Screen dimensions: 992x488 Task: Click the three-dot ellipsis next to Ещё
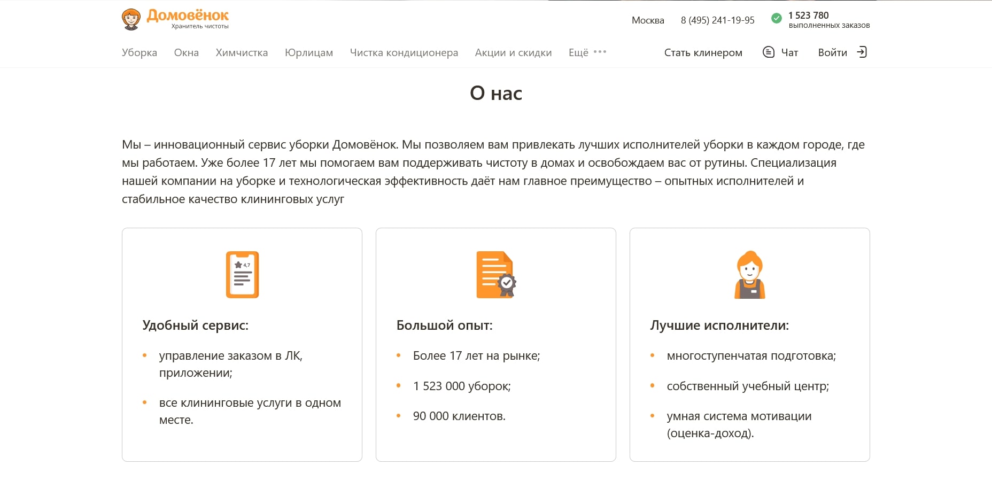click(x=599, y=52)
